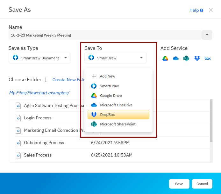Click Agile Software Testing Process file icon
Image resolution: width=221 pixels, height=194 pixels.
(18, 106)
